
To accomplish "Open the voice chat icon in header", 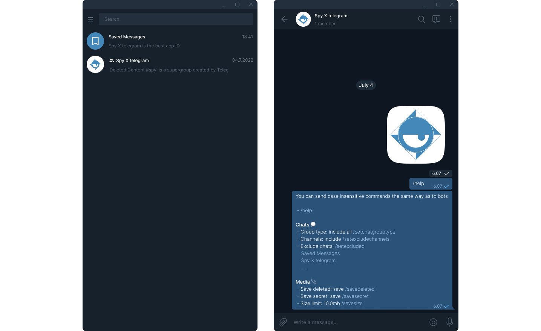I will tap(436, 19).
